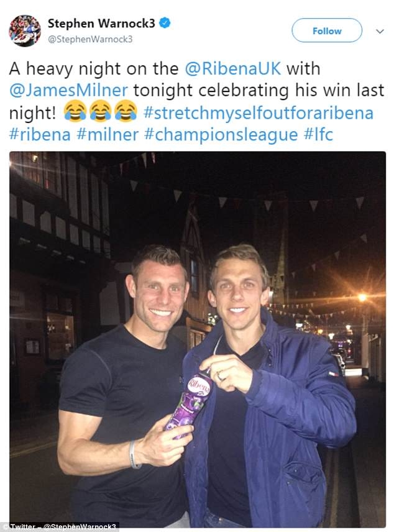The image size is (394, 532).
Task: Open the @RibenaUK mention
Action: (233, 68)
